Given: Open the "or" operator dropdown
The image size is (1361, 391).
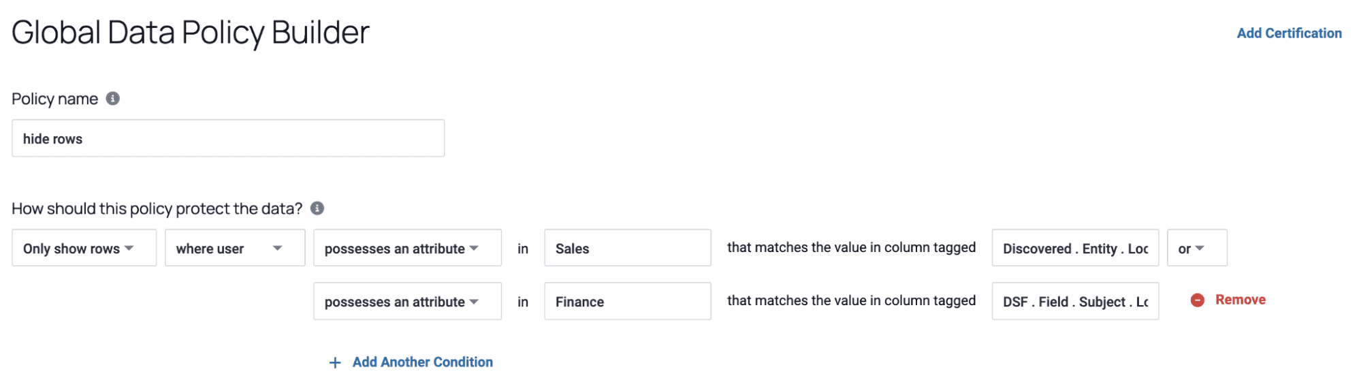Looking at the screenshot, I should tap(1196, 248).
